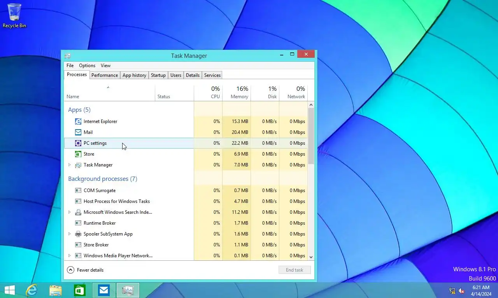Sort by the Network column header
498x298 pixels.
click(293, 93)
